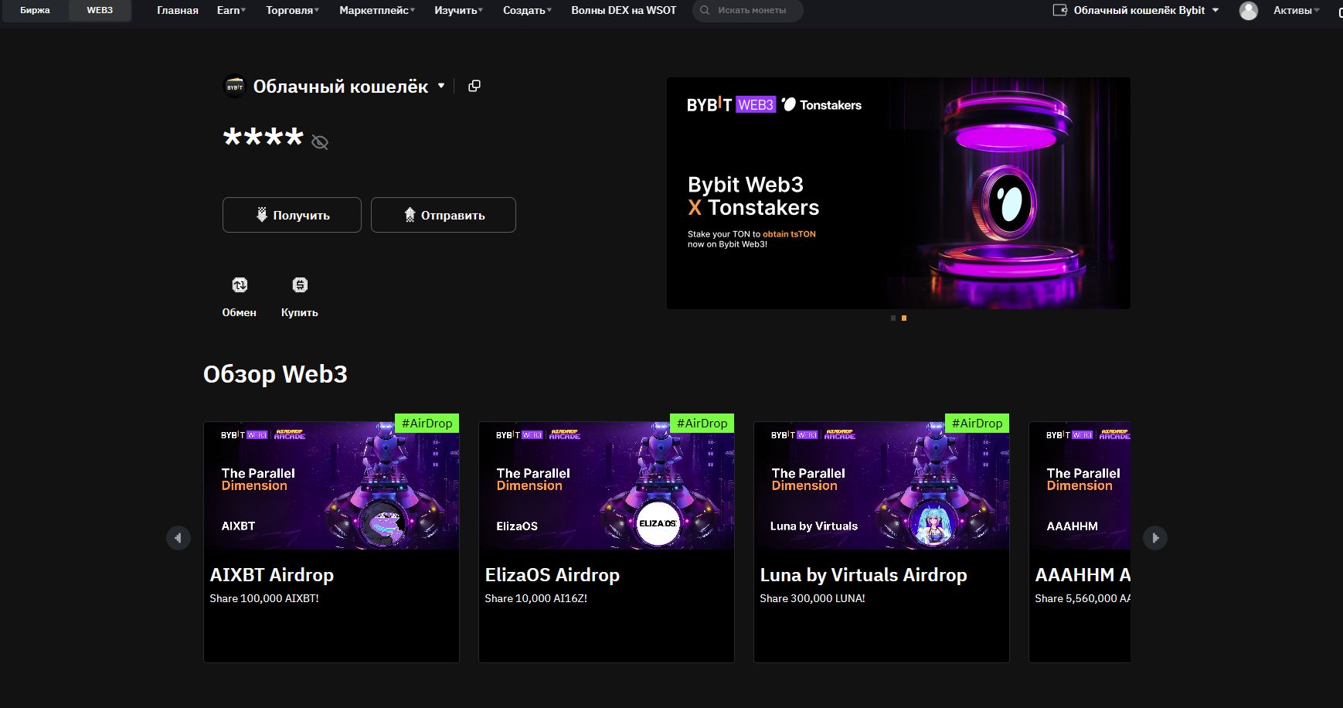The height and width of the screenshot is (708, 1343).
Task: Click the search magnifier icon
Action: click(x=705, y=11)
